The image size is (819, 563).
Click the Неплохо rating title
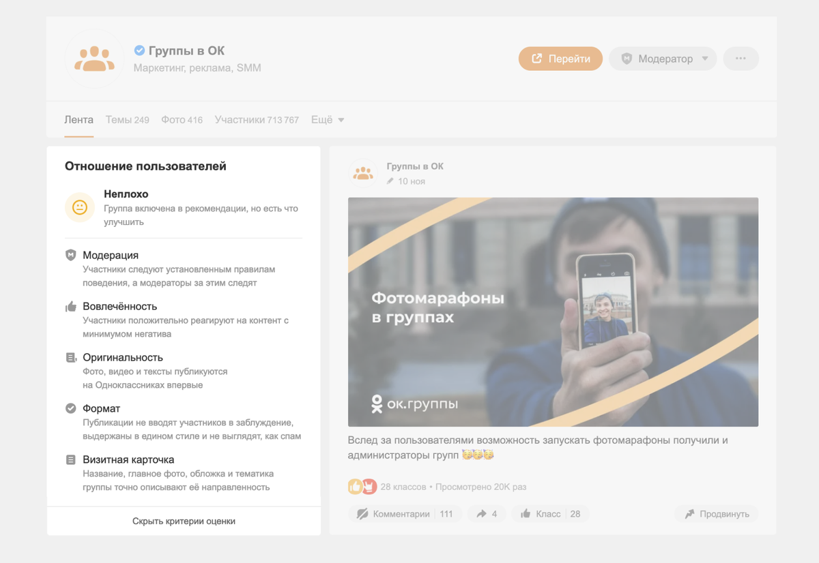click(126, 194)
